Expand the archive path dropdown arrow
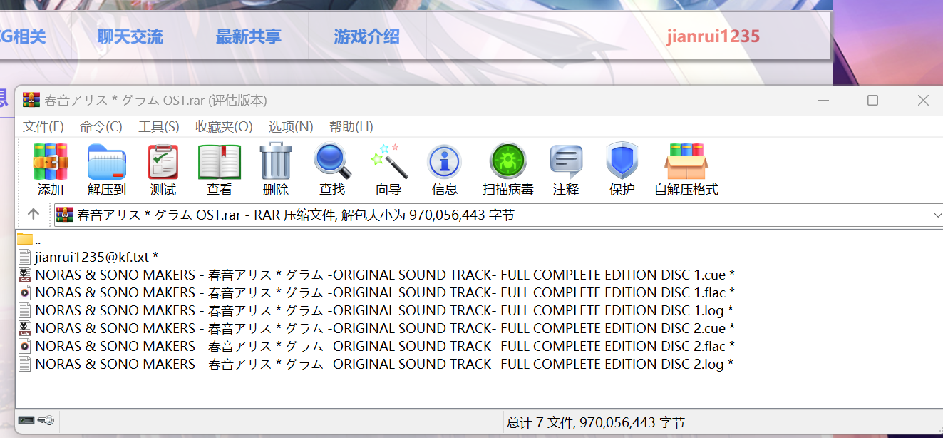 [937, 215]
